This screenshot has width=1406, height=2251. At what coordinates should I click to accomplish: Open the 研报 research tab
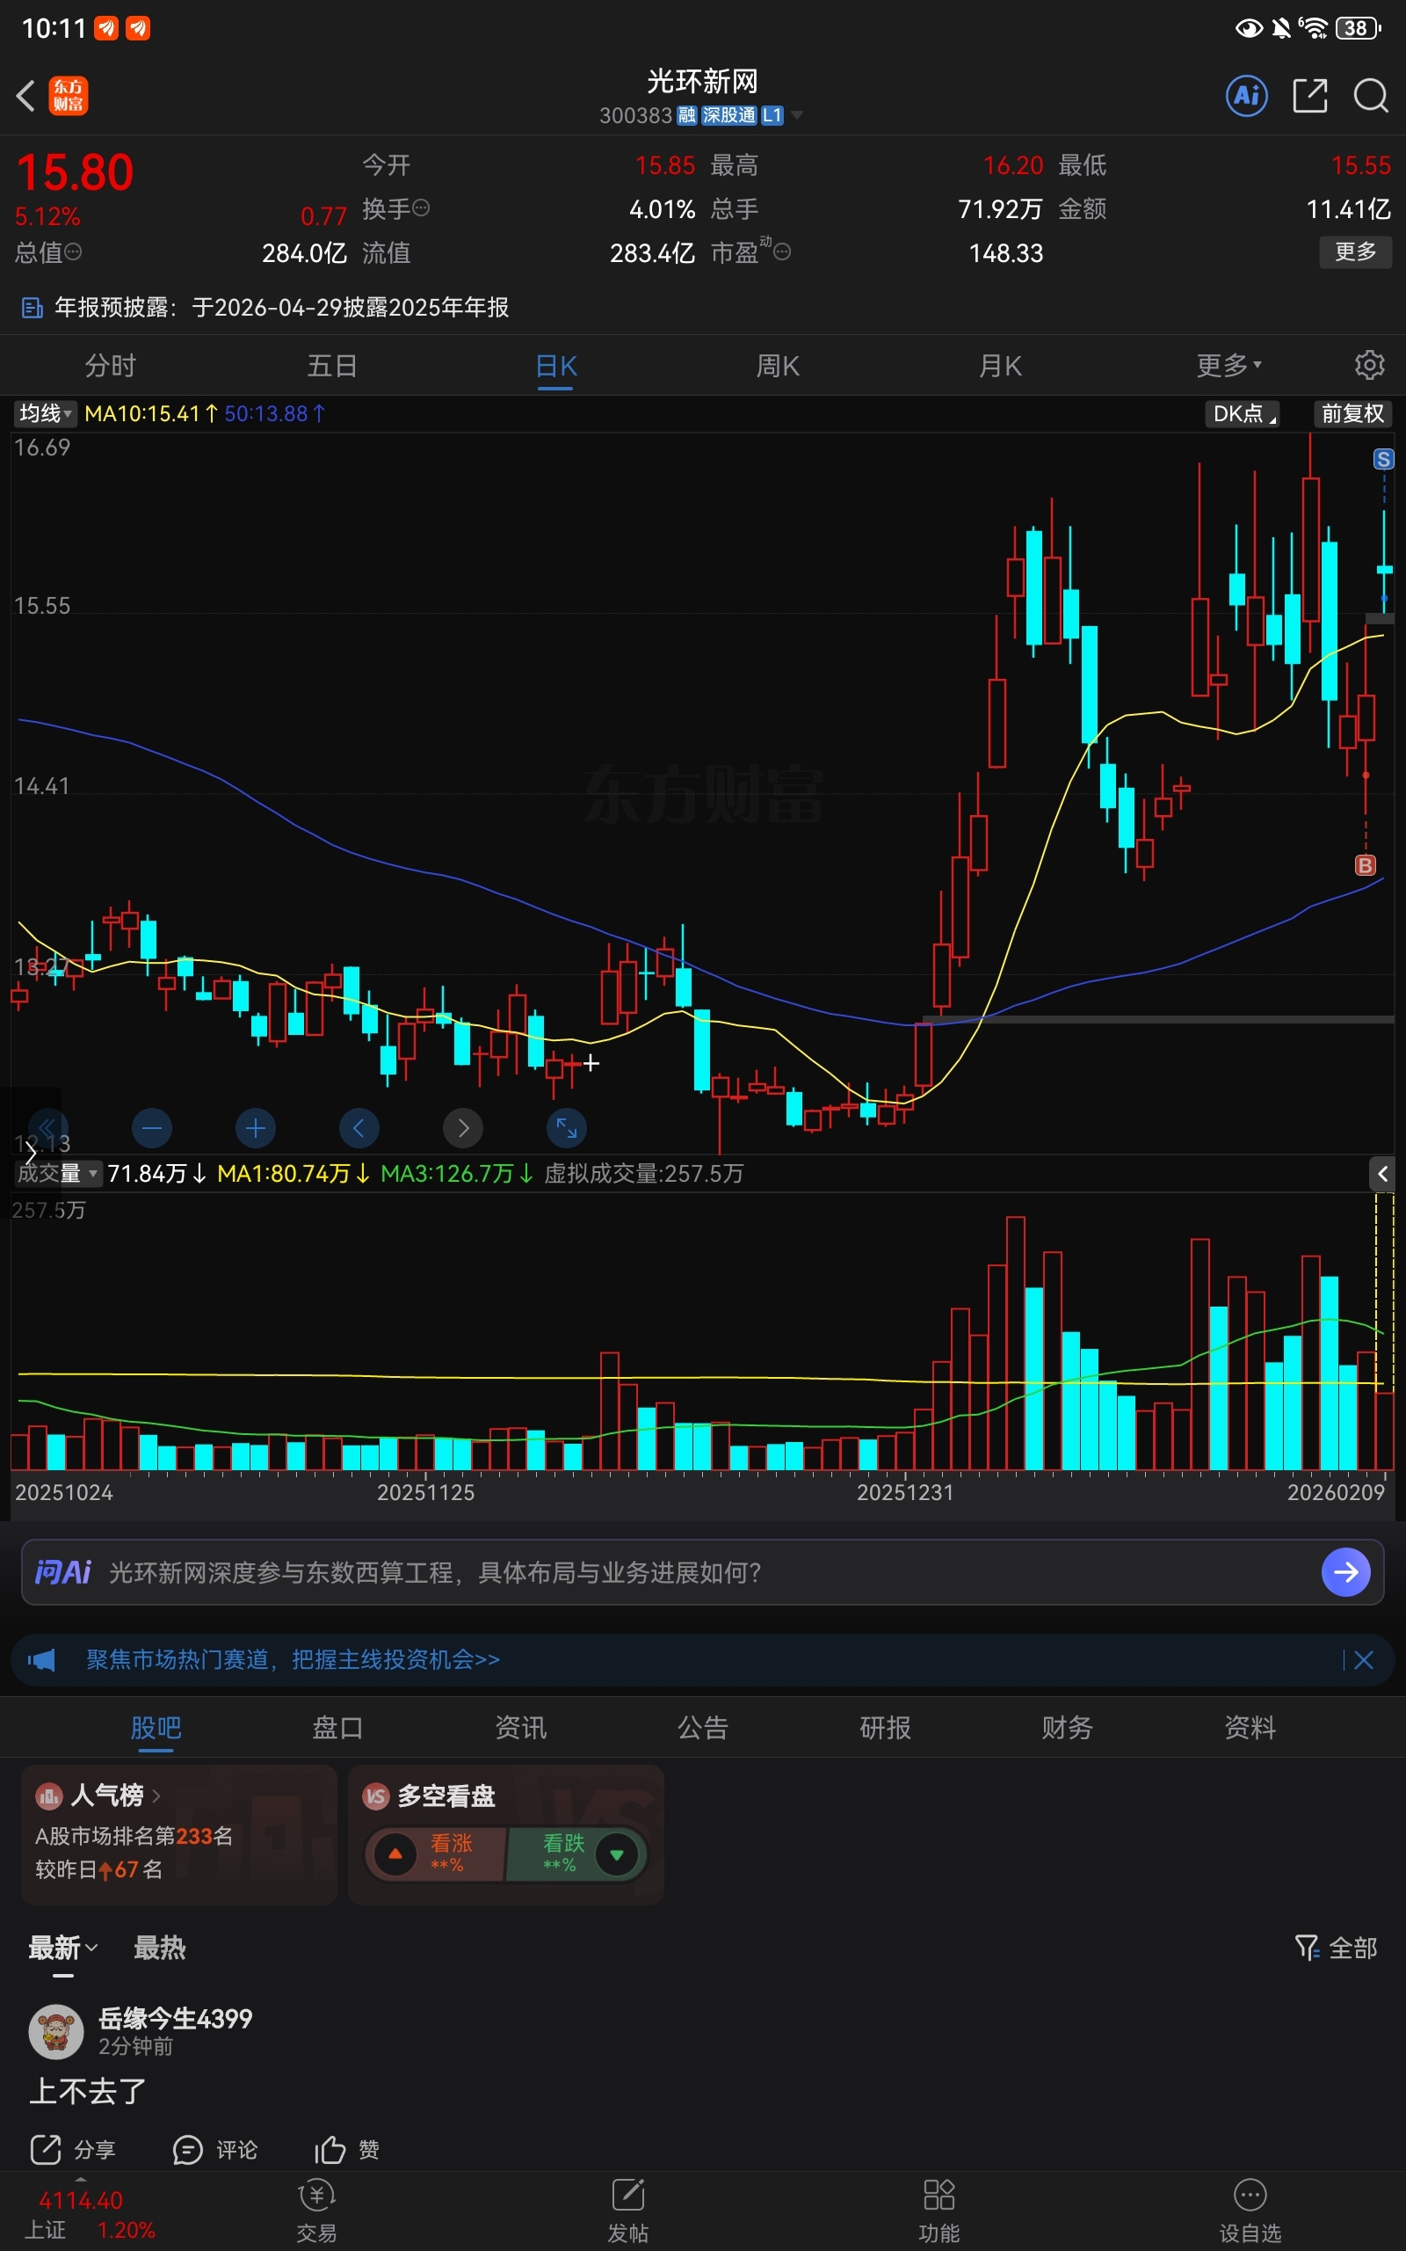(x=885, y=1727)
